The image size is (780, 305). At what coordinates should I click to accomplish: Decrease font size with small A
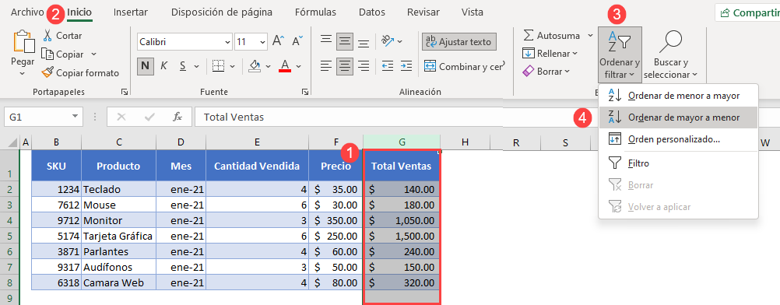[297, 41]
